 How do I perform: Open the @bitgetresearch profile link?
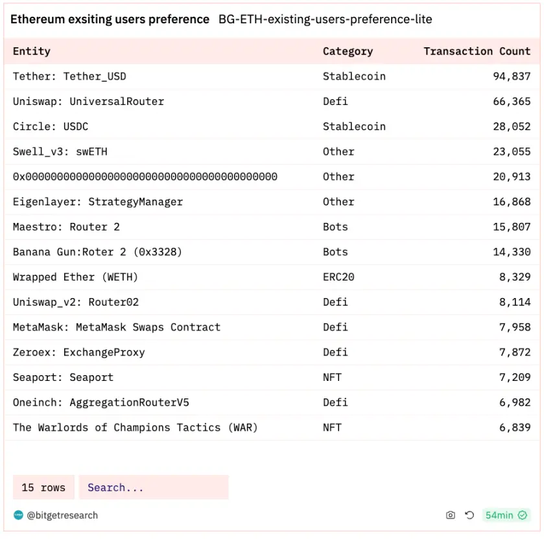click(62, 515)
